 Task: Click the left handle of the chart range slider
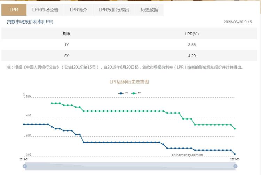[25, 166]
